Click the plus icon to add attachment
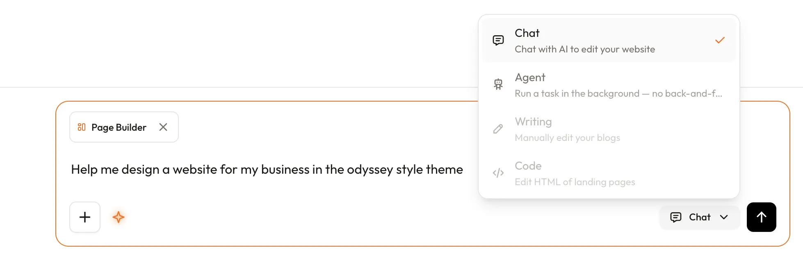The height and width of the screenshot is (254, 803). [x=84, y=217]
